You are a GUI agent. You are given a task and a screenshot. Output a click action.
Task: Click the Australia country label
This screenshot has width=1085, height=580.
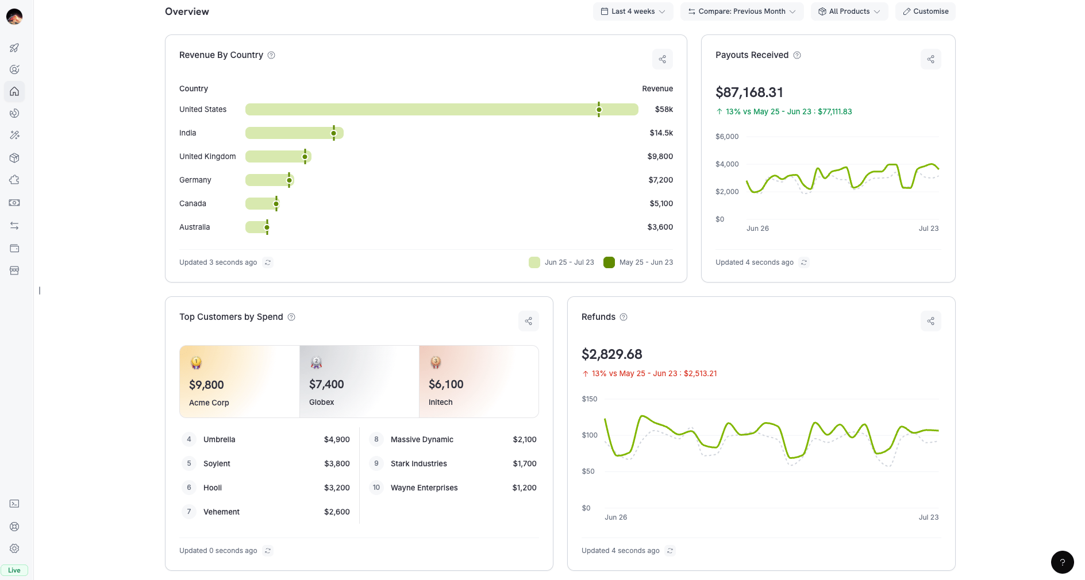pos(194,227)
